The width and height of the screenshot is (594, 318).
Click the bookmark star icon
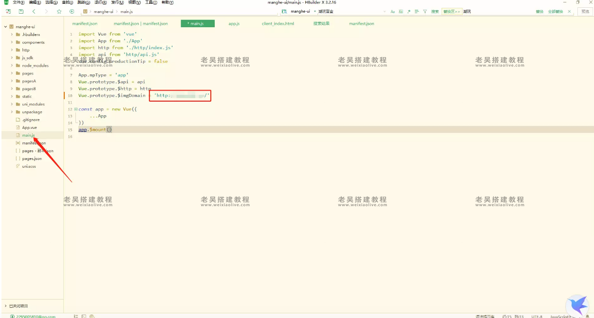[x=59, y=11]
